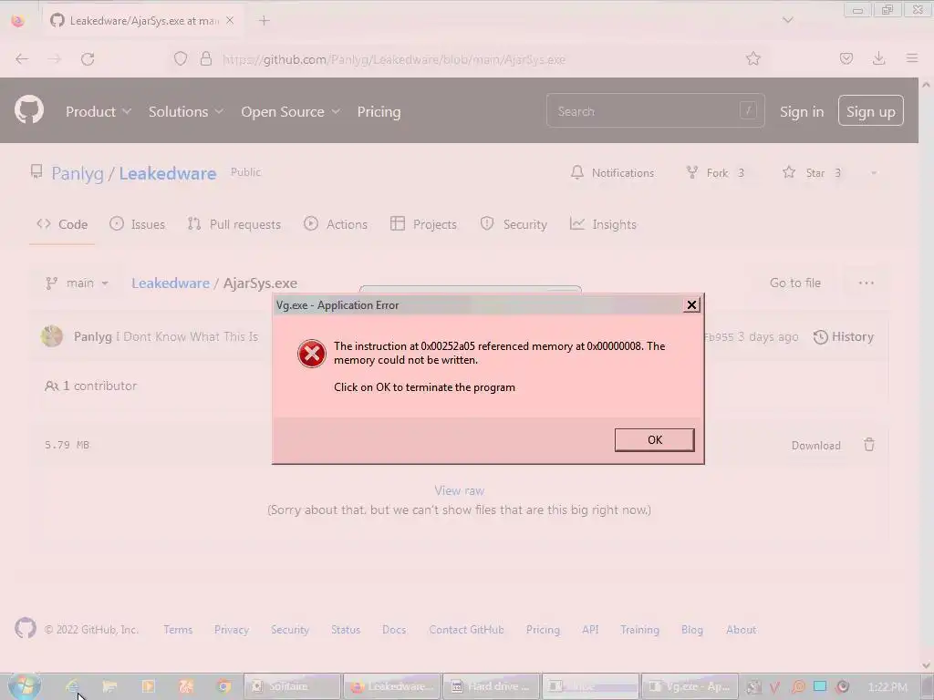Viewport: 934px width, 700px height.
Task: Switch to the Projects tab
Action: (423, 224)
